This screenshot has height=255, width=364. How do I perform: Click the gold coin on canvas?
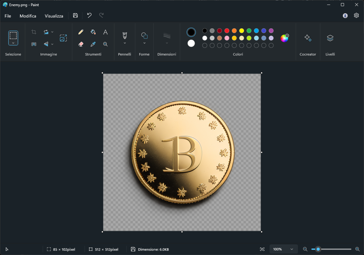pos(183,152)
